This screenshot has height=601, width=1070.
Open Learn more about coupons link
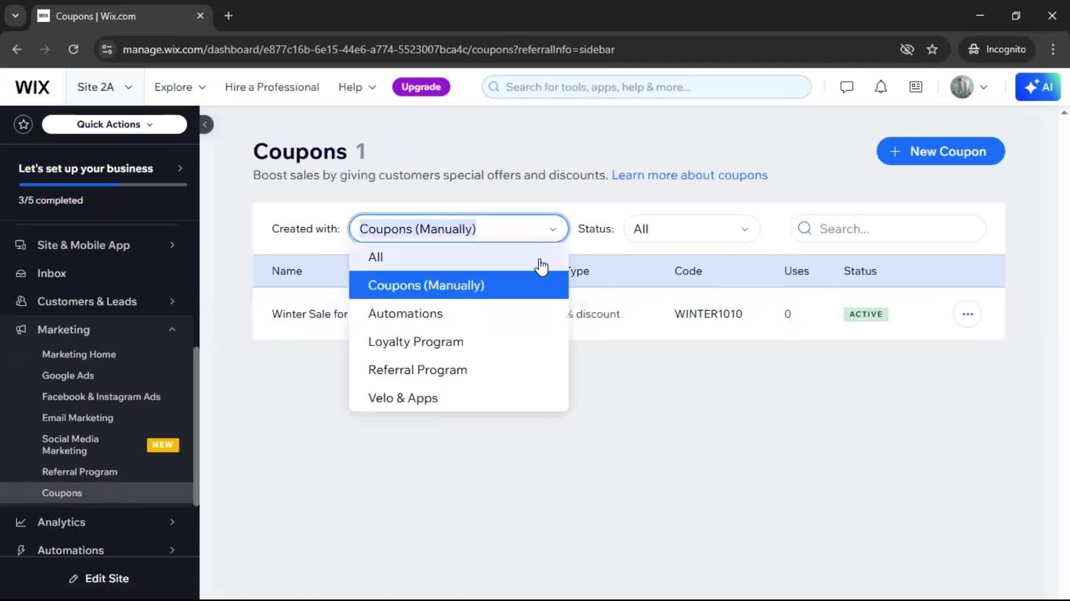tap(689, 175)
